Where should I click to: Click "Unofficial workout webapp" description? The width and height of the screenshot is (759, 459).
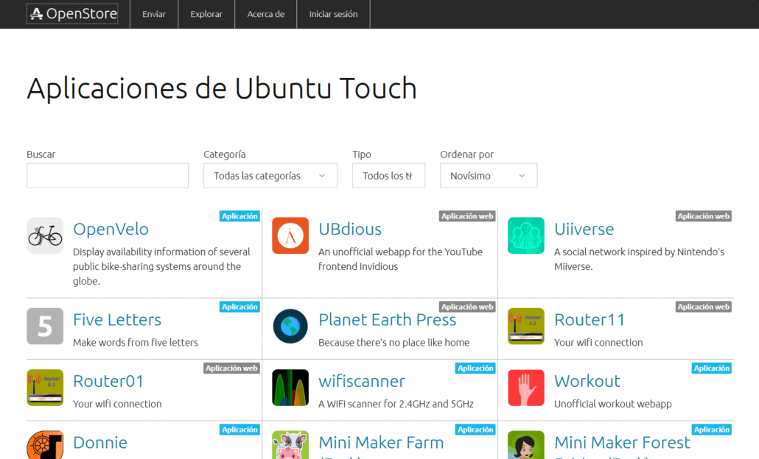click(x=613, y=404)
